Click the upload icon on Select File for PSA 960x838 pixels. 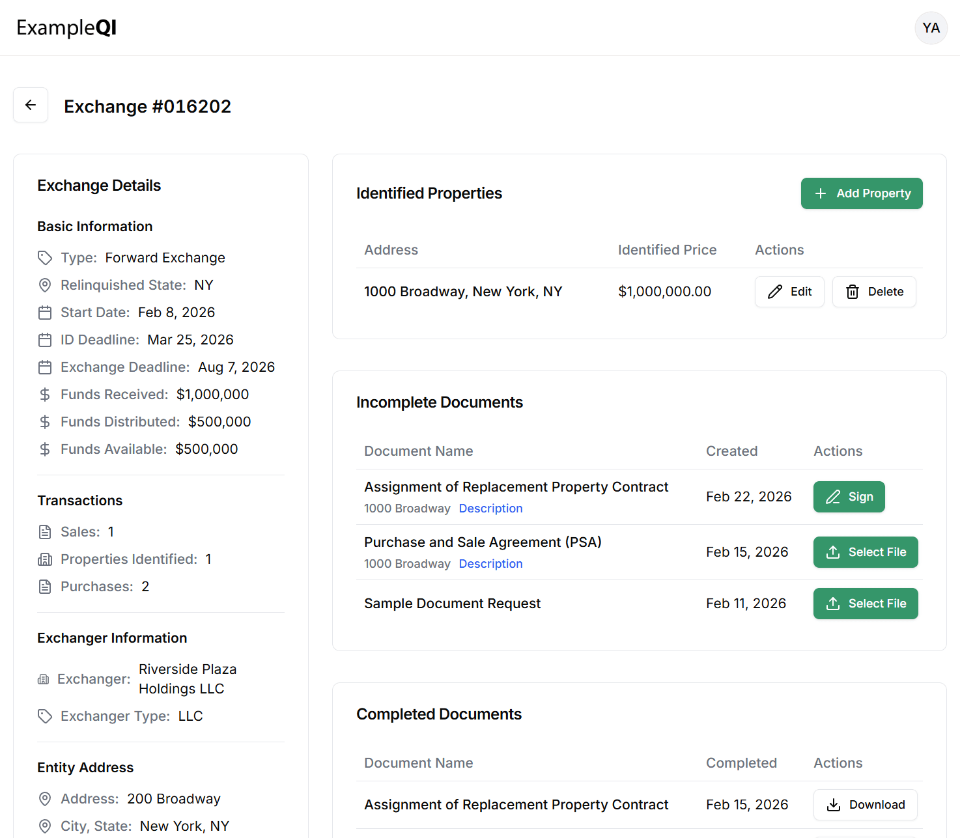click(832, 552)
